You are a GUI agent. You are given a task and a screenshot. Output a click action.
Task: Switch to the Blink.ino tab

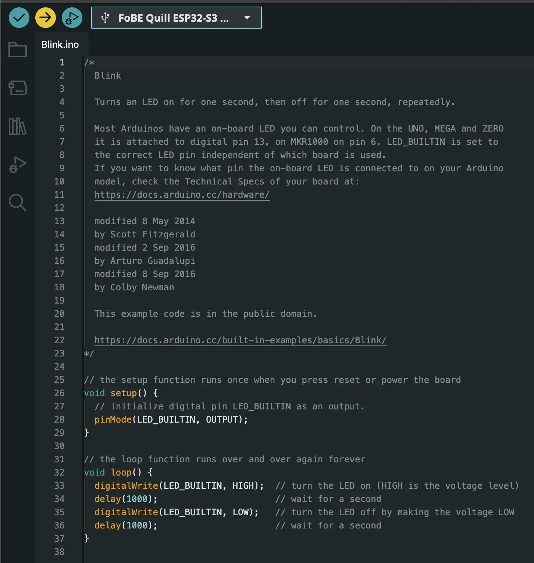[60, 44]
